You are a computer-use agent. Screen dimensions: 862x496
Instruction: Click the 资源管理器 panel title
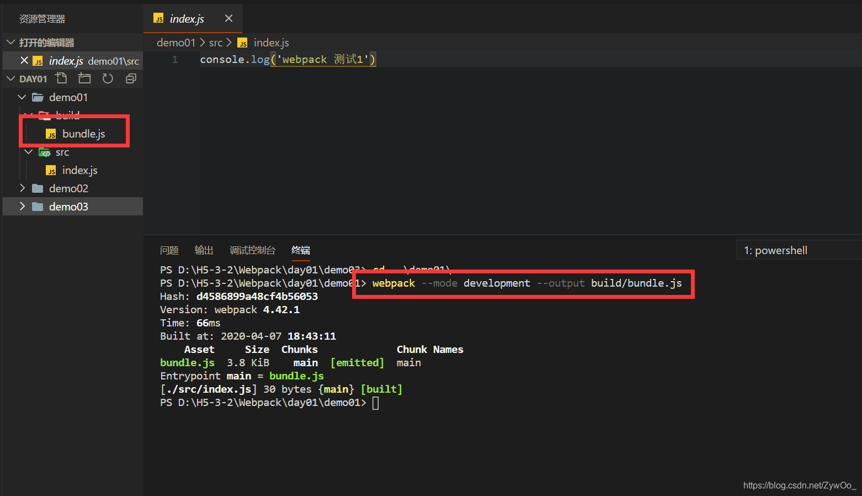tap(42, 19)
